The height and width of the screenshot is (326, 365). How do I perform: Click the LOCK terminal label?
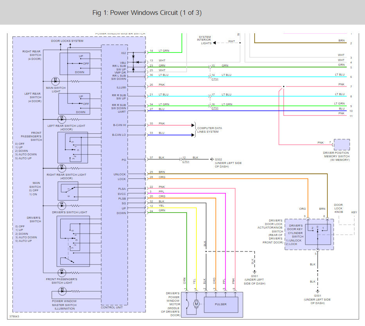click(122, 179)
